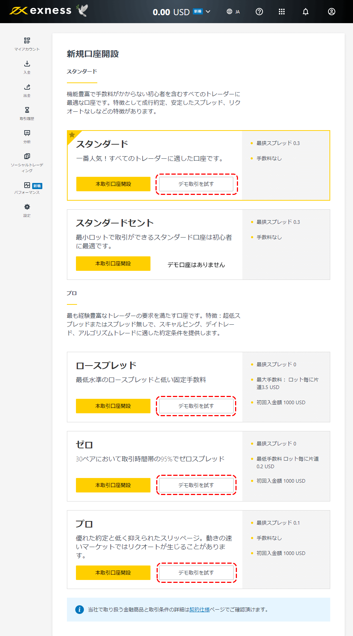Screen dimensions: 353x636
Task: Open the notifications bell icon
Action: (306, 12)
